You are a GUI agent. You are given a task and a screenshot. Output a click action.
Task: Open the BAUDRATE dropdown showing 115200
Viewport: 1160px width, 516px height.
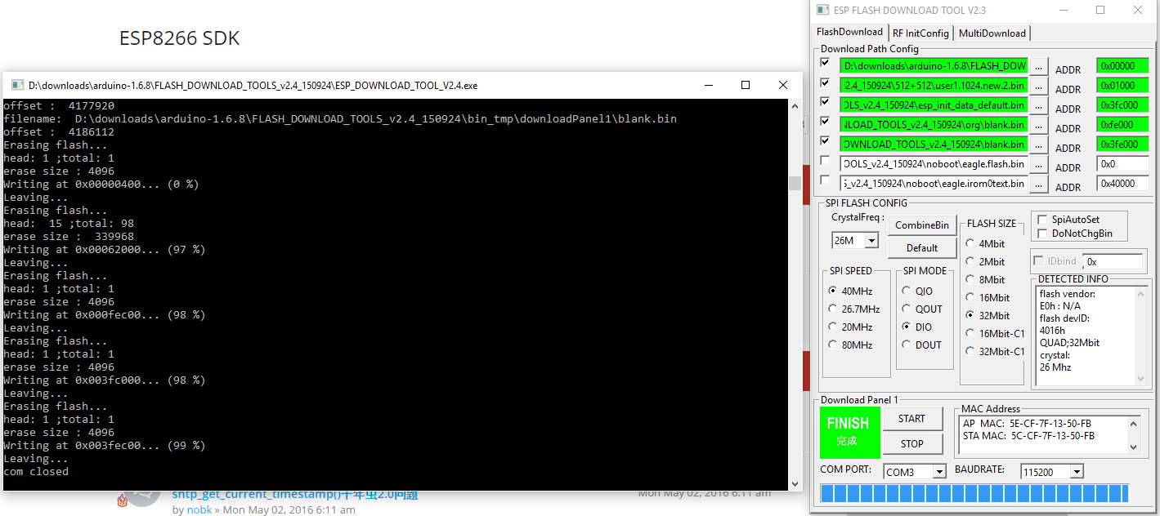pyautogui.click(x=1076, y=472)
